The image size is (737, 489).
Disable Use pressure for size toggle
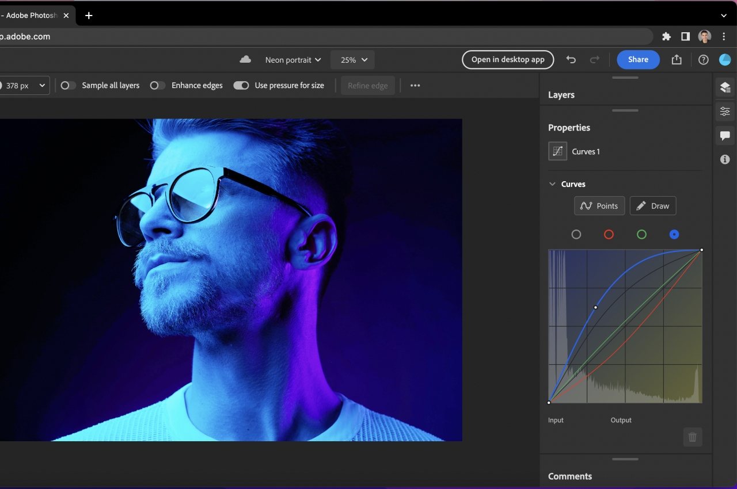point(241,86)
